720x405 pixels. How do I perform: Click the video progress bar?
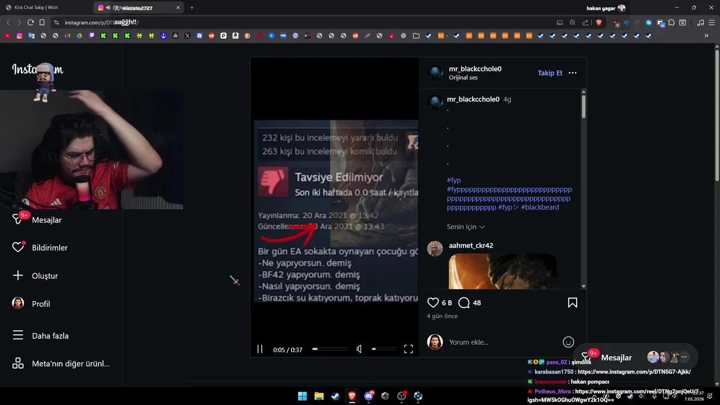pos(330,349)
